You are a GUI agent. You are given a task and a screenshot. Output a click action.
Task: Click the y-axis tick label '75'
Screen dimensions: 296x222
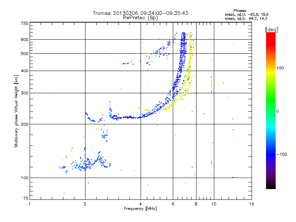click(26, 198)
